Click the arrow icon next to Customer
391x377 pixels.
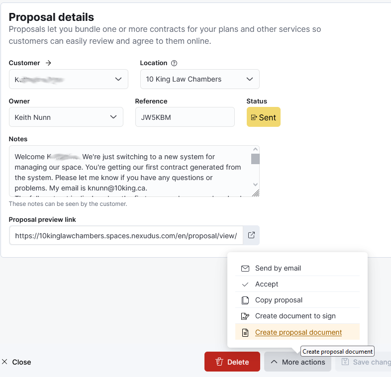(48, 63)
